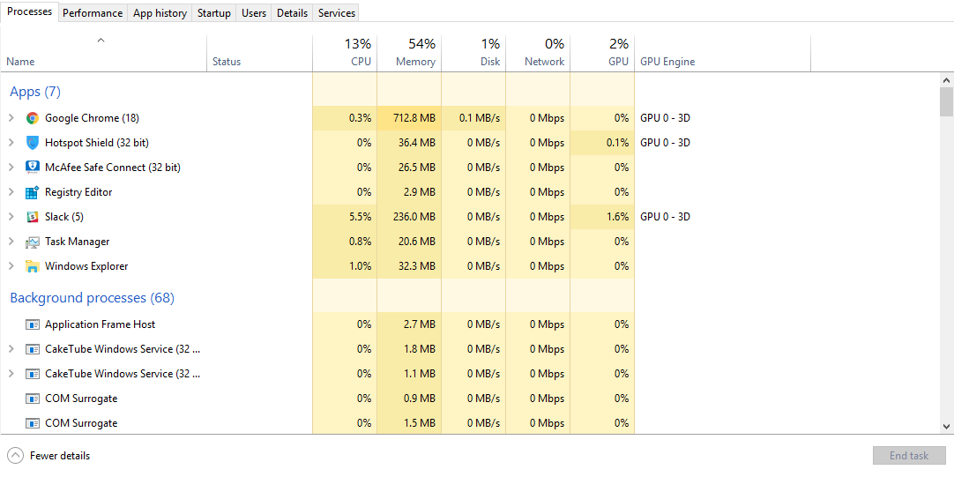Open the Startup tab

pyautogui.click(x=214, y=12)
